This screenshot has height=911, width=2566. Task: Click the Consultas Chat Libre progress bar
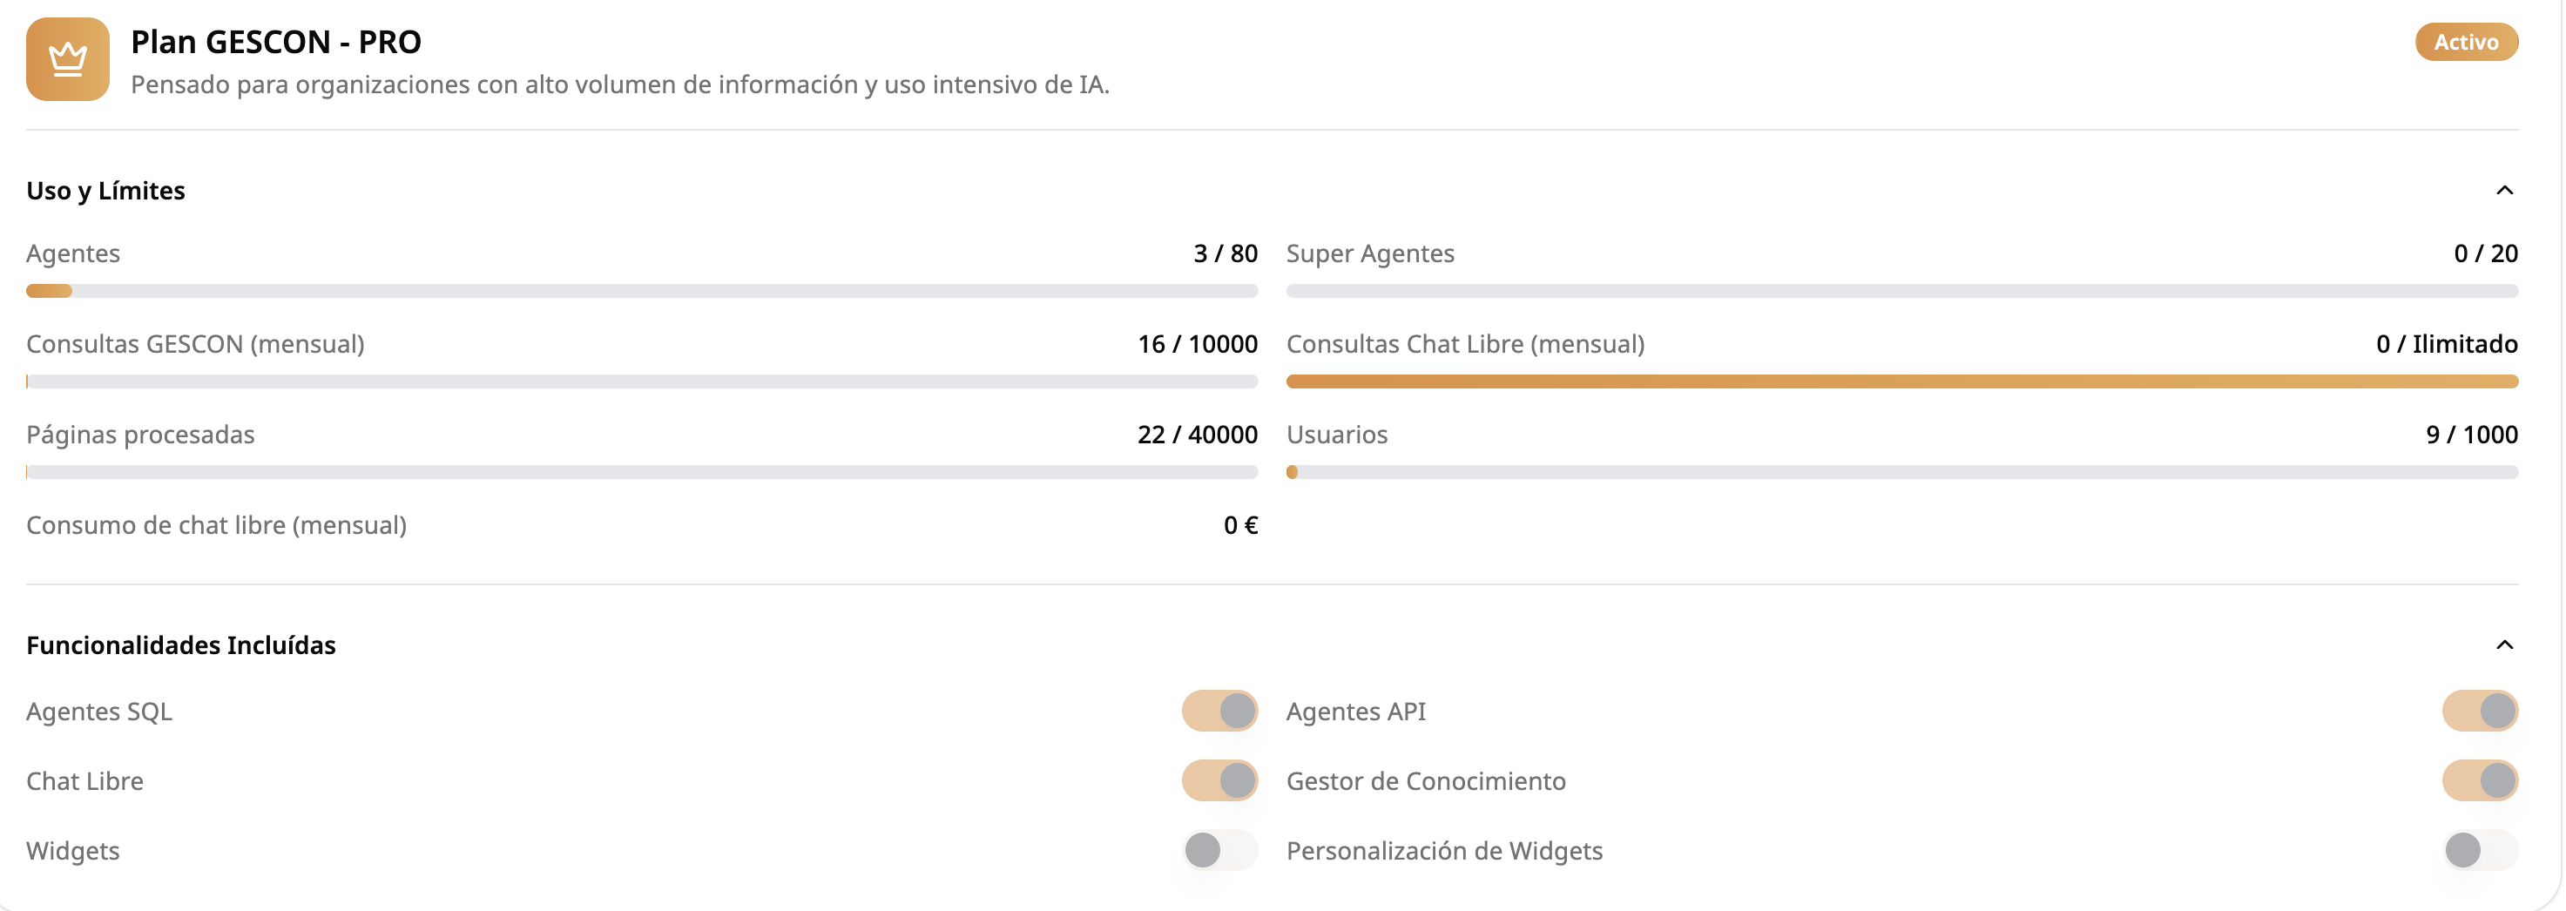[x=1901, y=381]
